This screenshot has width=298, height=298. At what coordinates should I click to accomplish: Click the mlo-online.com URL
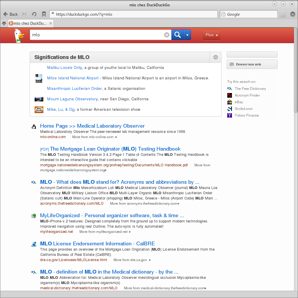point(53,137)
